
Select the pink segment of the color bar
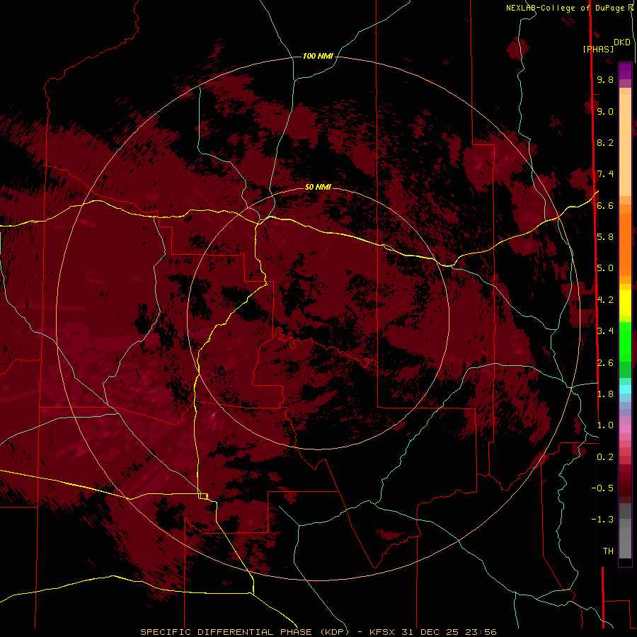(625, 429)
